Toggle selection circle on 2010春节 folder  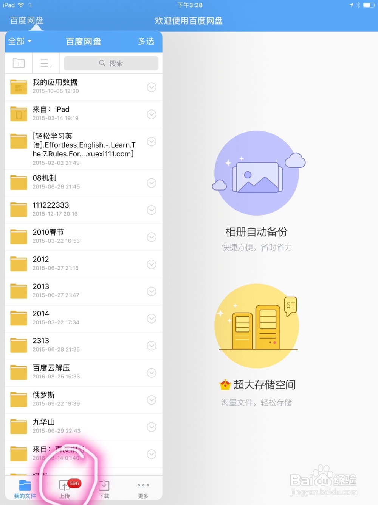point(152,237)
